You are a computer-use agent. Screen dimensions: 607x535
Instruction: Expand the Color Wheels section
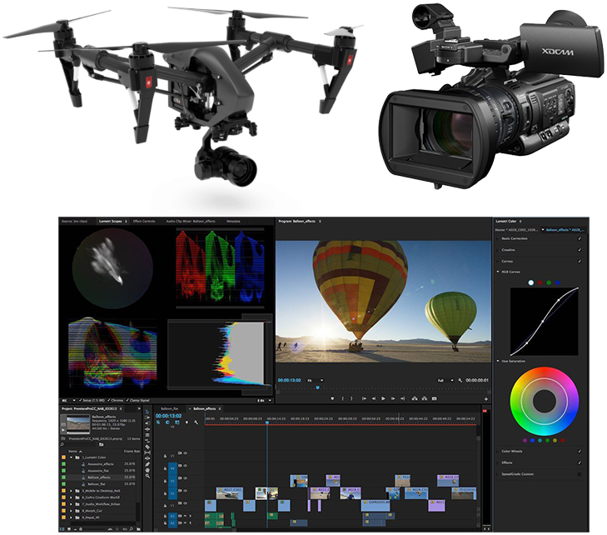[498, 452]
